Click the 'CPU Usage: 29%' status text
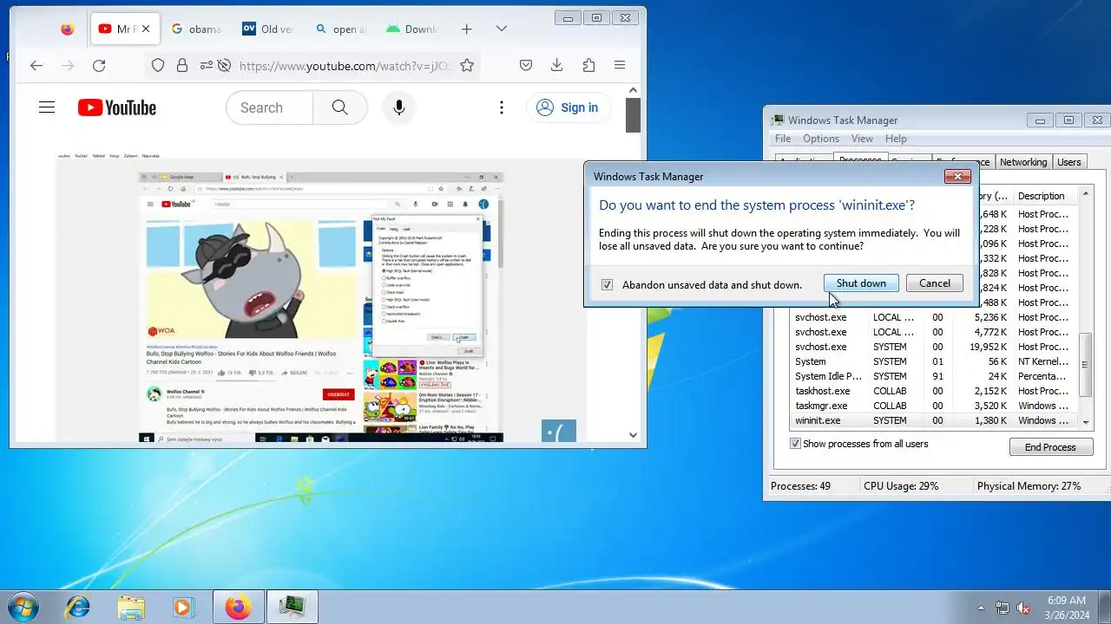The height and width of the screenshot is (624, 1111). pos(901,486)
